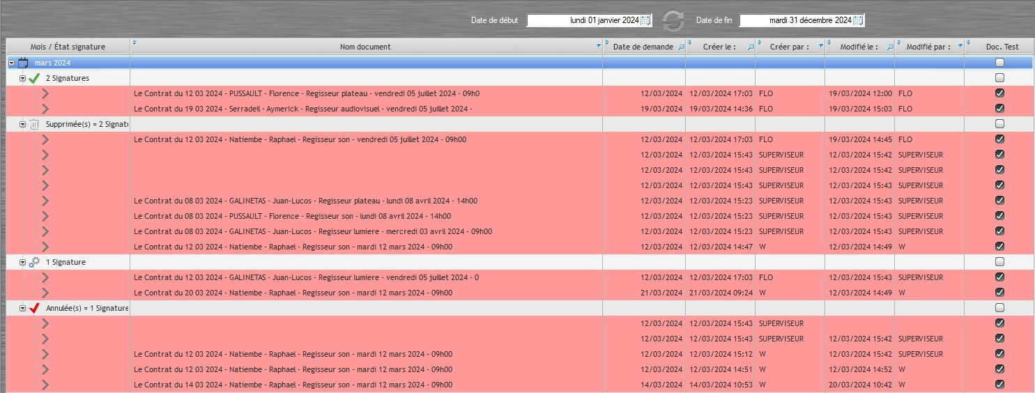1035x393 pixels.
Task: Click the green checkmark icon of 2 Signatures
Action: (x=34, y=78)
